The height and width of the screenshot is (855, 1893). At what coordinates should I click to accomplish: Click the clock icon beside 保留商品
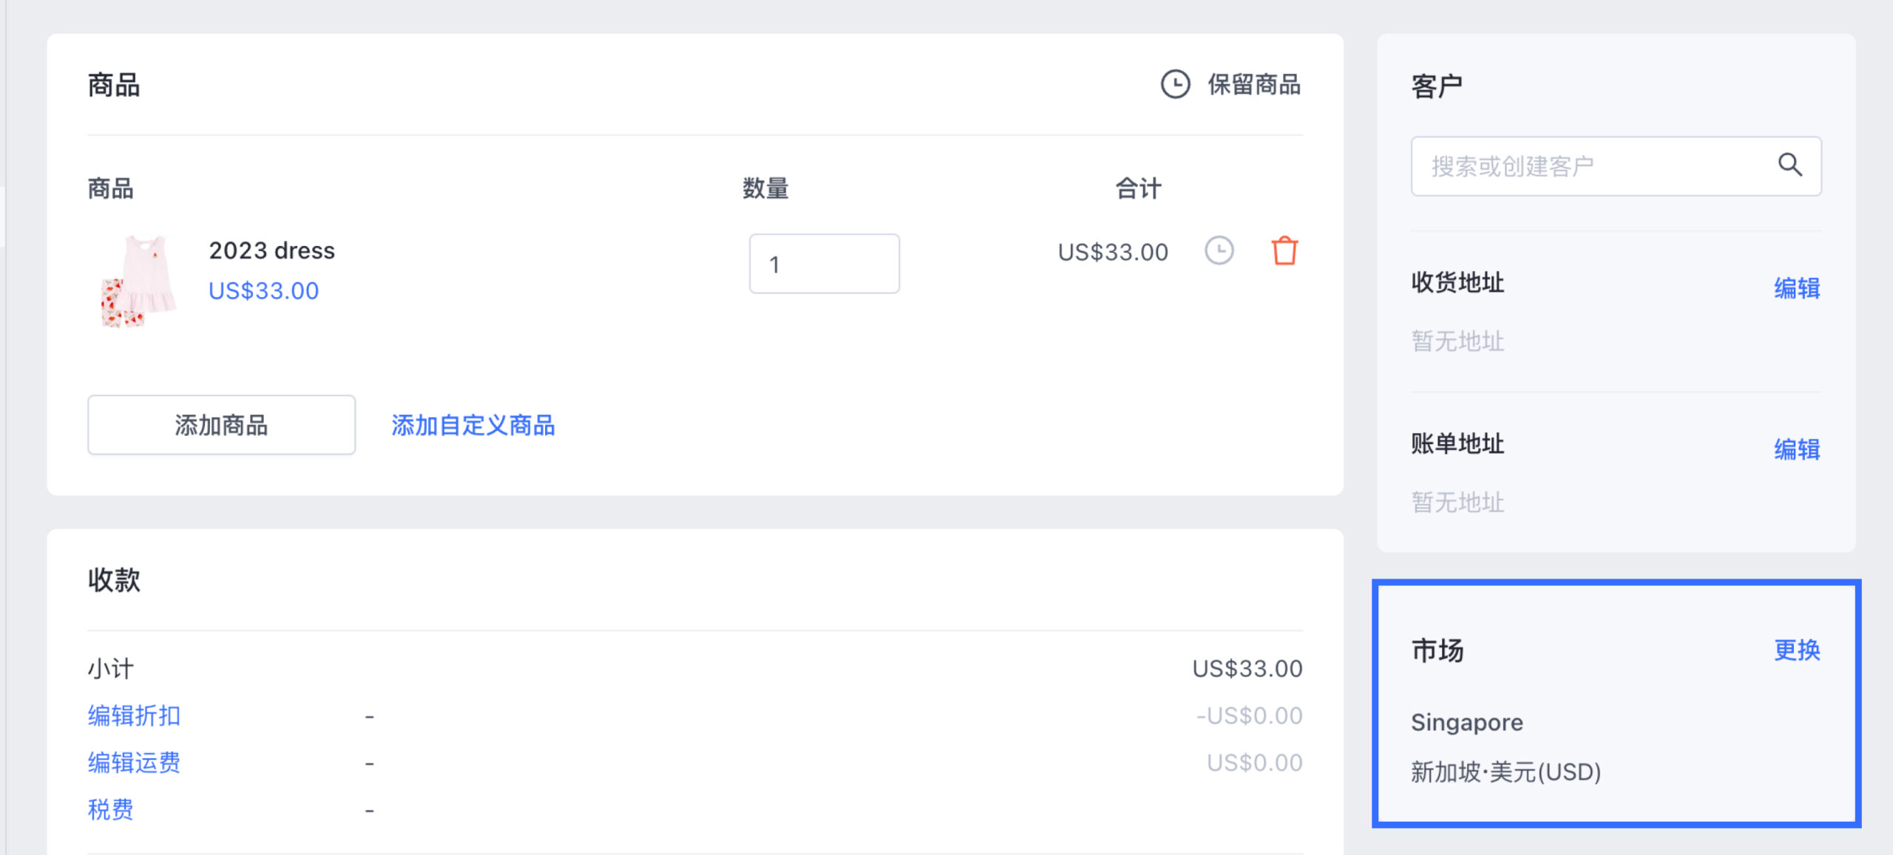pyautogui.click(x=1175, y=84)
